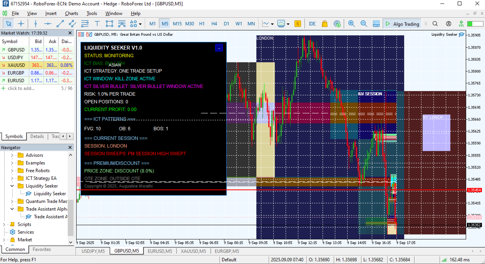Click the dollar New Order icon
Viewport: 485px width, 264px height.
(298, 23)
